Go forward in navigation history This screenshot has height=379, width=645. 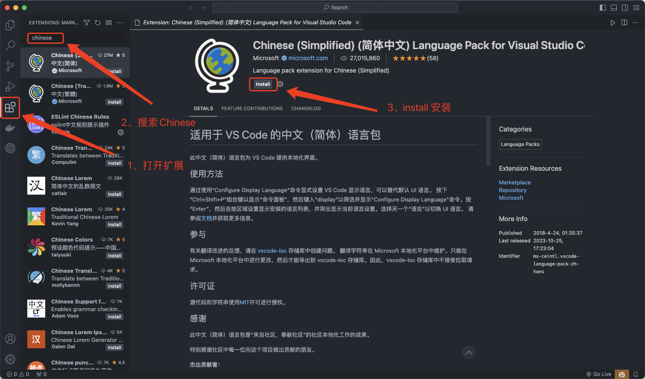[x=203, y=8]
